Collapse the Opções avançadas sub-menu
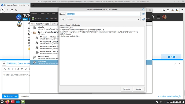The height and width of the screenshot is (104, 185). pyautogui.click(x=32, y=33)
